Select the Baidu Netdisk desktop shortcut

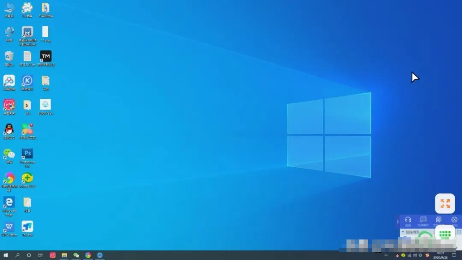pyautogui.click(x=9, y=83)
